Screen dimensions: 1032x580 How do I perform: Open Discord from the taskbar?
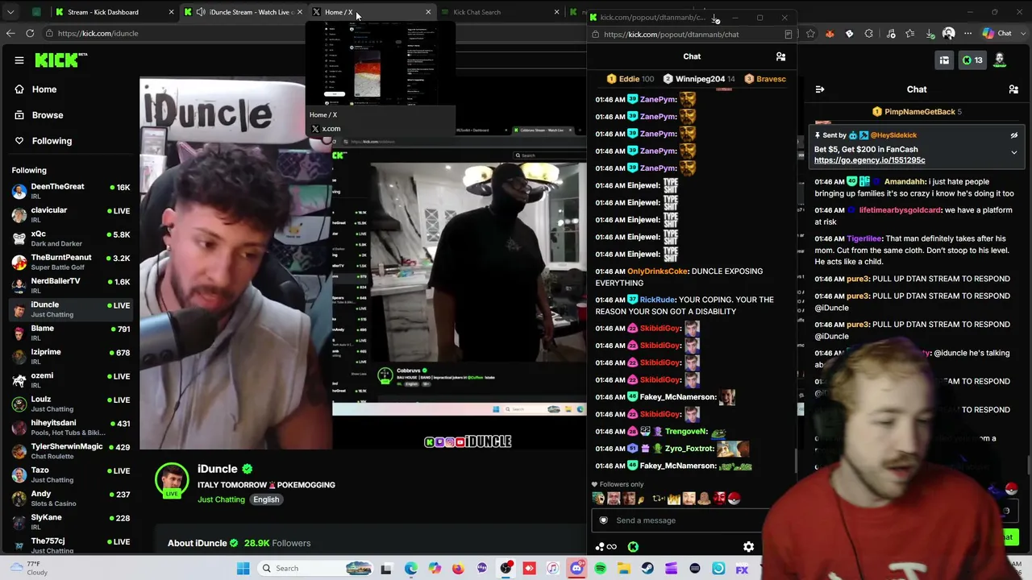tap(576, 569)
